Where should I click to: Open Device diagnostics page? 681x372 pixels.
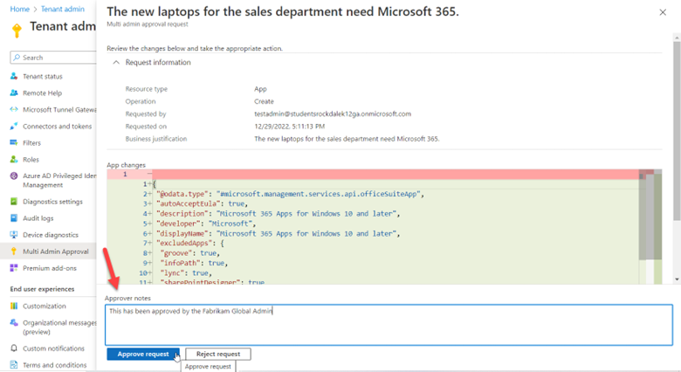[51, 235]
